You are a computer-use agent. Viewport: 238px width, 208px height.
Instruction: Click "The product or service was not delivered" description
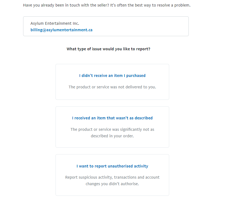point(112,87)
